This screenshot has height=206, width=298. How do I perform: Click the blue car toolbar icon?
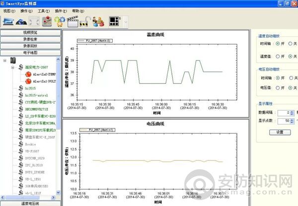21,22
